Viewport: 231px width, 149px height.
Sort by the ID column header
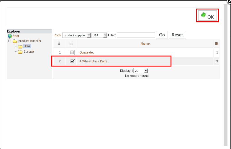217,43
